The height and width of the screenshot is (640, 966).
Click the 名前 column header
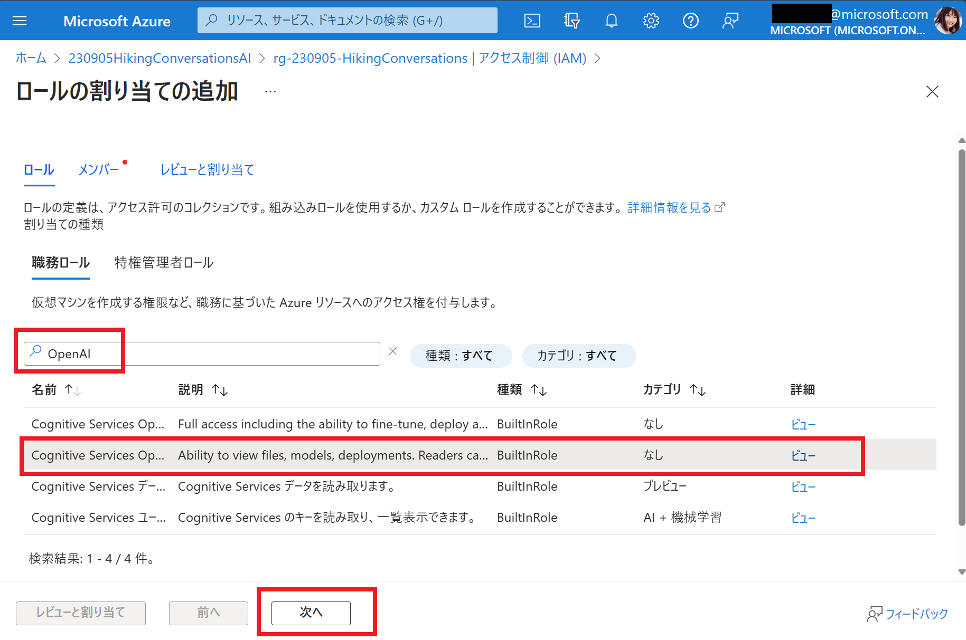coord(44,390)
